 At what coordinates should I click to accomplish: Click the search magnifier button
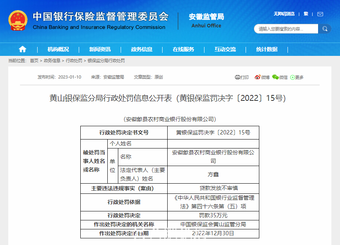coord(324,29)
